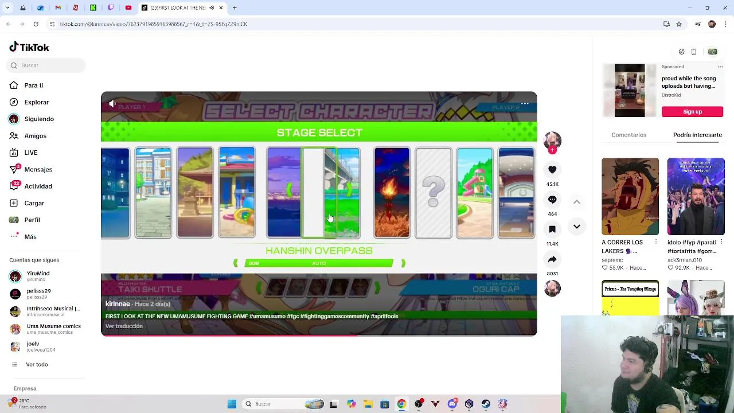The image size is (734, 413).
Task: Go to previous video with up chevron
Action: 577,202
